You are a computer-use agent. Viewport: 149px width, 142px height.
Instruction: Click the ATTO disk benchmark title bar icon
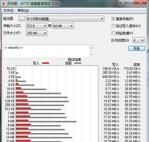[x=4, y=3]
